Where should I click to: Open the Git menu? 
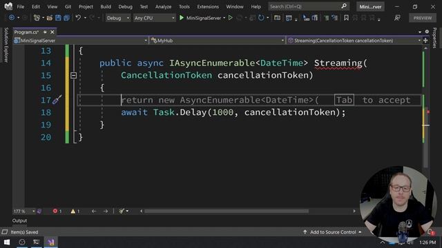[68, 6]
